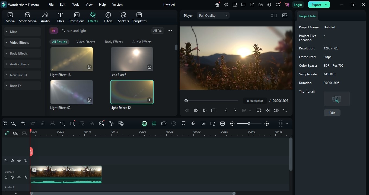Open the Media tab
369x195 pixels.
(10, 18)
